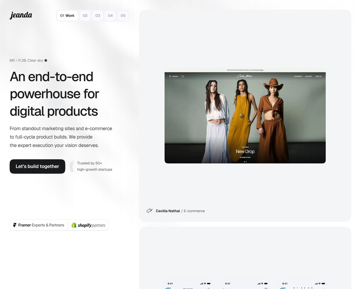Click the shopify partners badge
Screen dimensions: 361x289
click(x=88, y=225)
